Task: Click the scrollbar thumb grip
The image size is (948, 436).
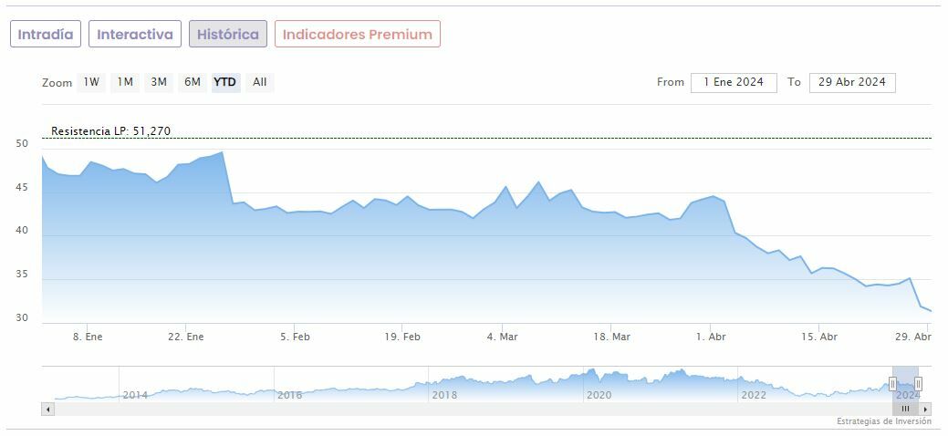Action: [x=905, y=410]
